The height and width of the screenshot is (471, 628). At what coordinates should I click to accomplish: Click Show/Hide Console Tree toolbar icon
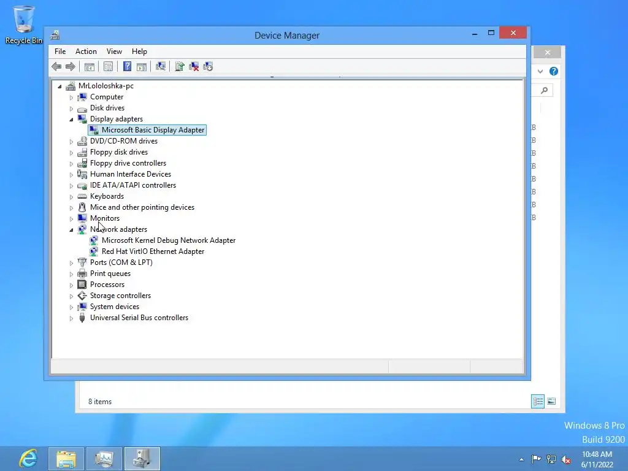90,66
